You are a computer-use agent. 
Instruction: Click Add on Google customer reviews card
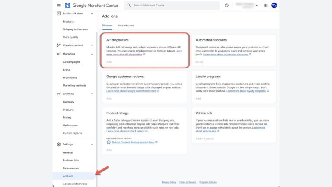pos(109,99)
